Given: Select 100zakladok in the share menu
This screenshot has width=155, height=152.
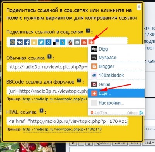Looking at the screenshot, I should click(116, 75).
